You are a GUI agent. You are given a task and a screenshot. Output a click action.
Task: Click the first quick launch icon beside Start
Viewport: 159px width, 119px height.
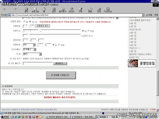(x=12, y=117)
